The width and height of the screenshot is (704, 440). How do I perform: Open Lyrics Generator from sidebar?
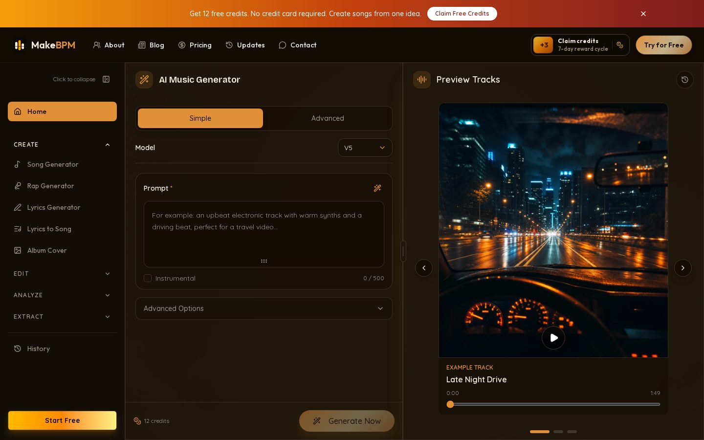[x=62, y=207]
